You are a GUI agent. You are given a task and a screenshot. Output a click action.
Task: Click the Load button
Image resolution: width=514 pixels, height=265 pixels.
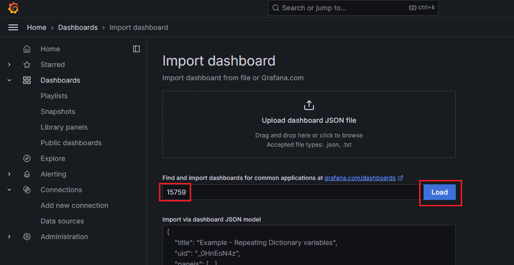(x=440, y=192)
